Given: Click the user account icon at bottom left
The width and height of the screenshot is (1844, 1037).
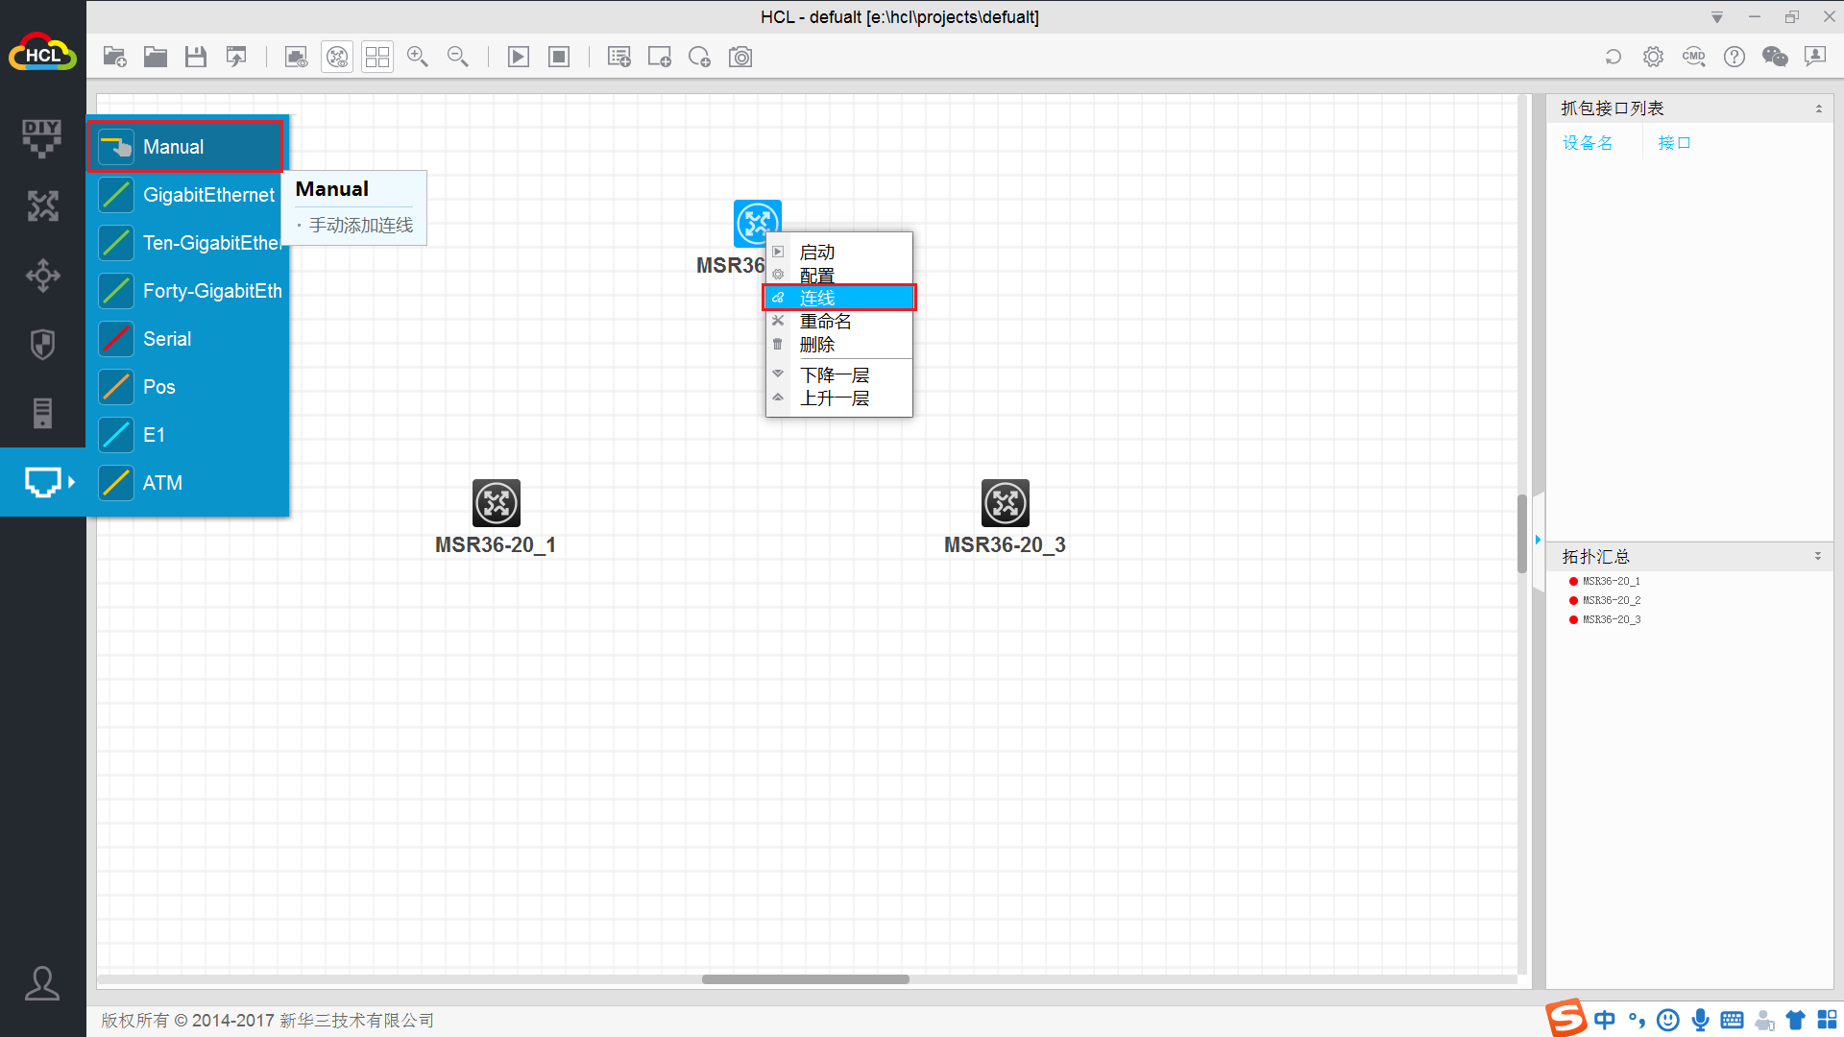Looking at the screenshot, I should pyautogui.click(x=42, y=982).
